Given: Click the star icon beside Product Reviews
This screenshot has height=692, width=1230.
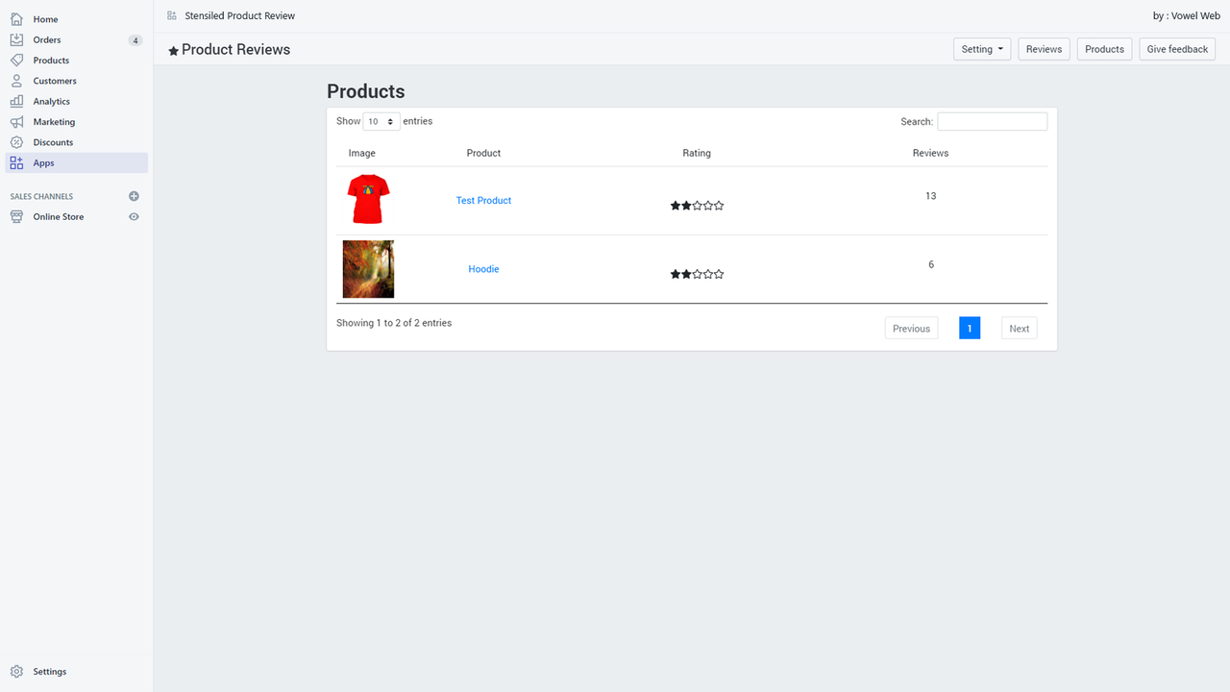Looking at the screenshot, I should coord(174,51).
